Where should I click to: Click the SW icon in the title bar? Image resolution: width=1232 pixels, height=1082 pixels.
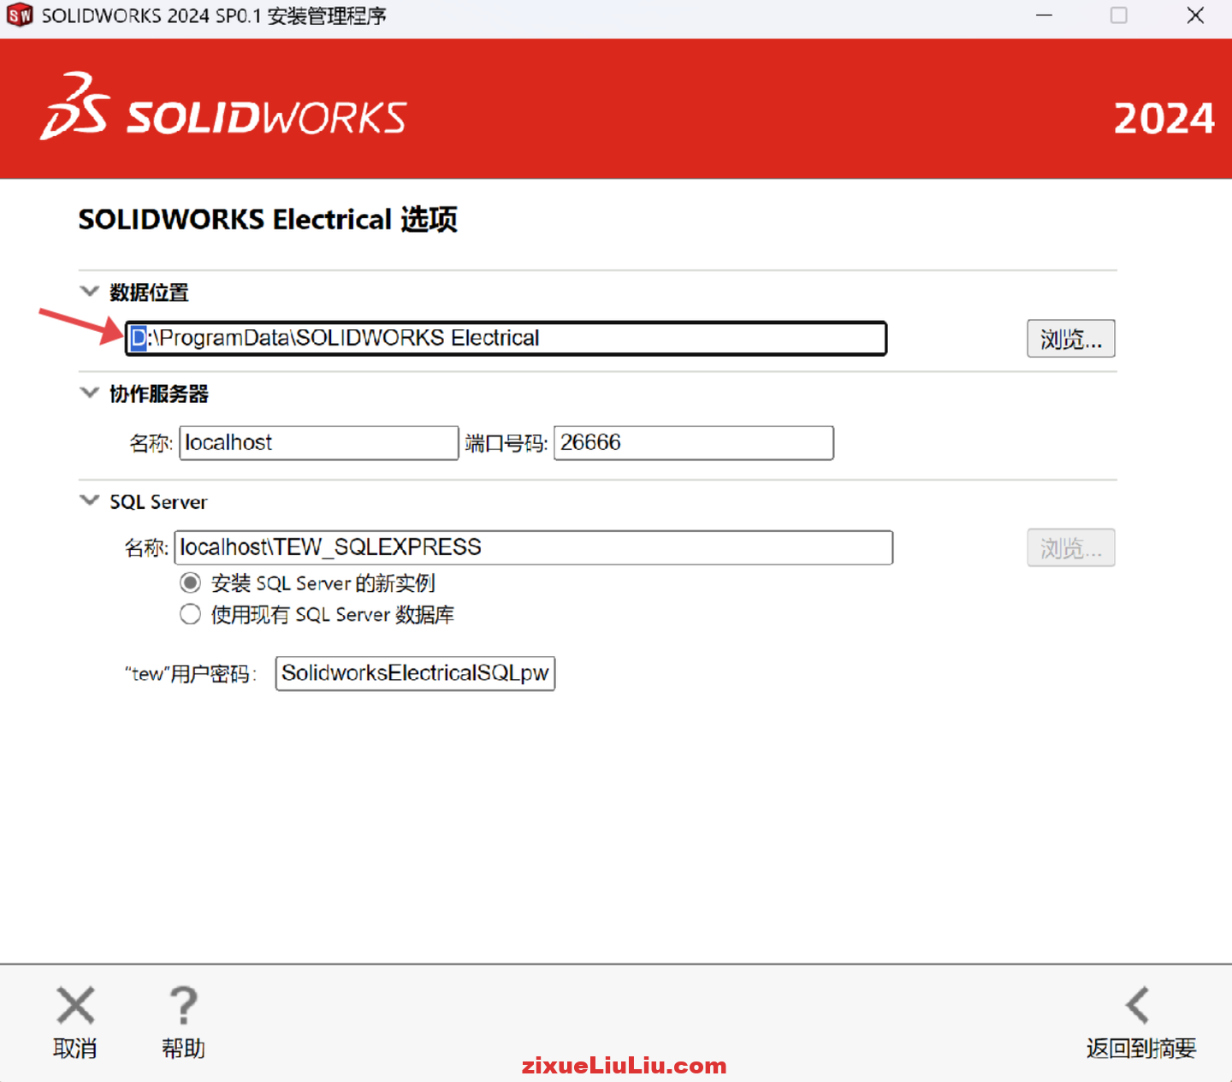coord(19,15)
